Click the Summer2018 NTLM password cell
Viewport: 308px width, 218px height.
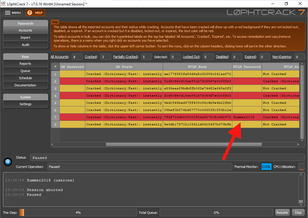point(247,117)
